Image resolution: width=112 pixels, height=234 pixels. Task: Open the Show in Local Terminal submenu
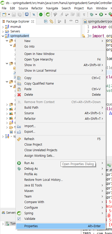[60, 70]
